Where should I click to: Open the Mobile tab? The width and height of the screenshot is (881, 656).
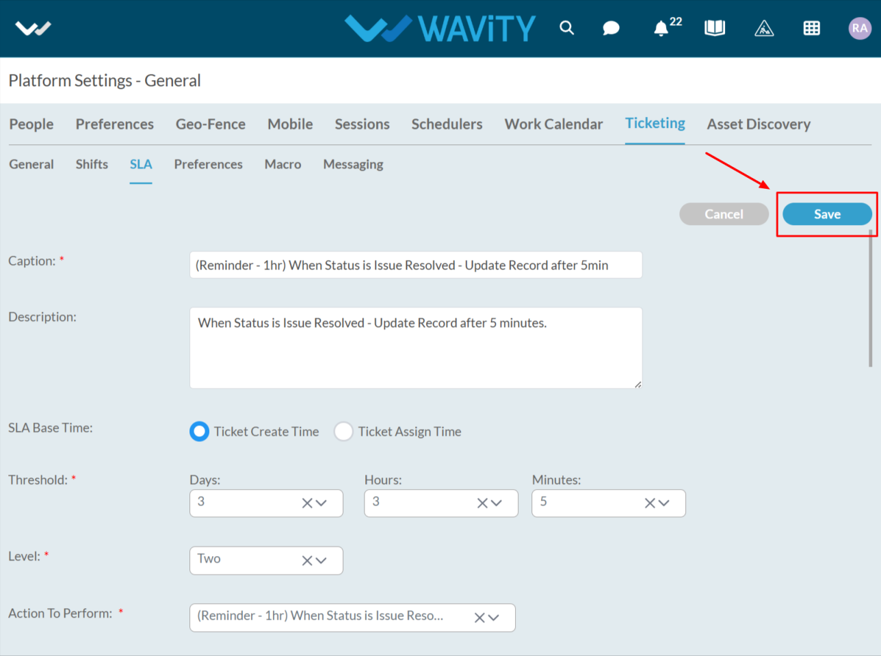coord(290,124)
